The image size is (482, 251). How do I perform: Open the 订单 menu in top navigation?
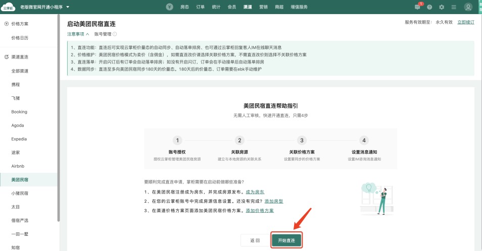tap(201, 7)
